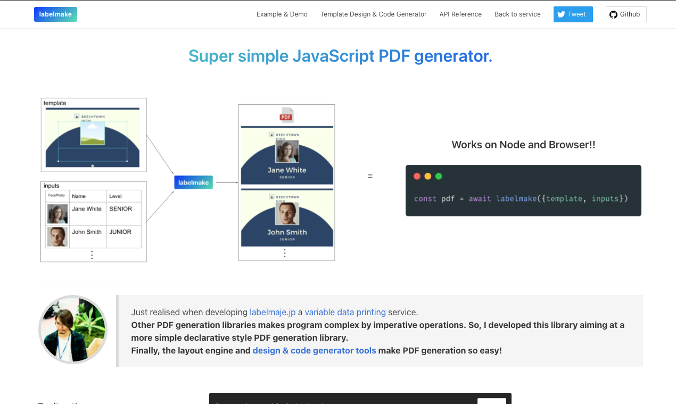This screenshot has height=404, width=676.
Task: Open design & code generator tools link
Action: point(314,350)
